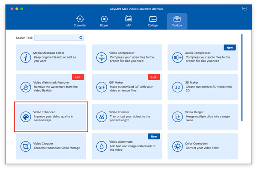
Task: Select the GIF Maker title text
Action: [x=116, y=82]
